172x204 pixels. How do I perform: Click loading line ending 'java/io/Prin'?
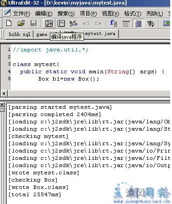point(89,151)
